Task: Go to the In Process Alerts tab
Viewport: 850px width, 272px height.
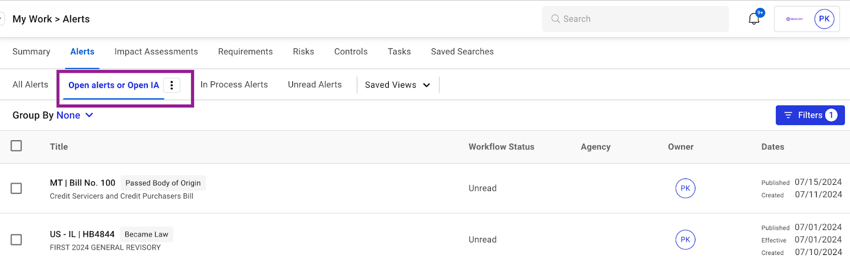Action: click(234, 84)
